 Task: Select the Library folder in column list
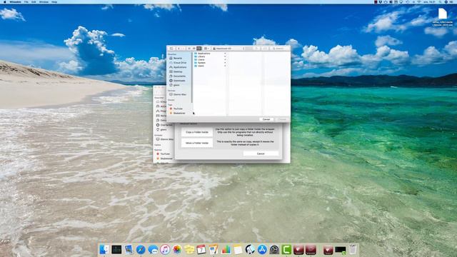click(x=201, y=56)
